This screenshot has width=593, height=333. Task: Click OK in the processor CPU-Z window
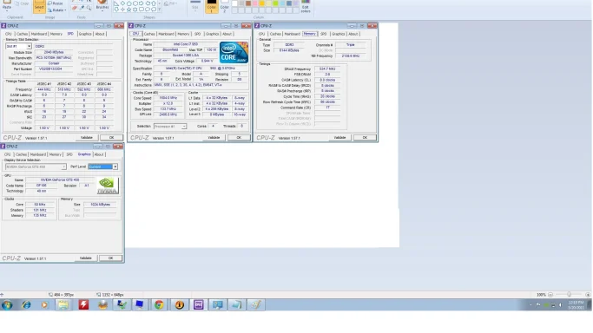(239, 137)
